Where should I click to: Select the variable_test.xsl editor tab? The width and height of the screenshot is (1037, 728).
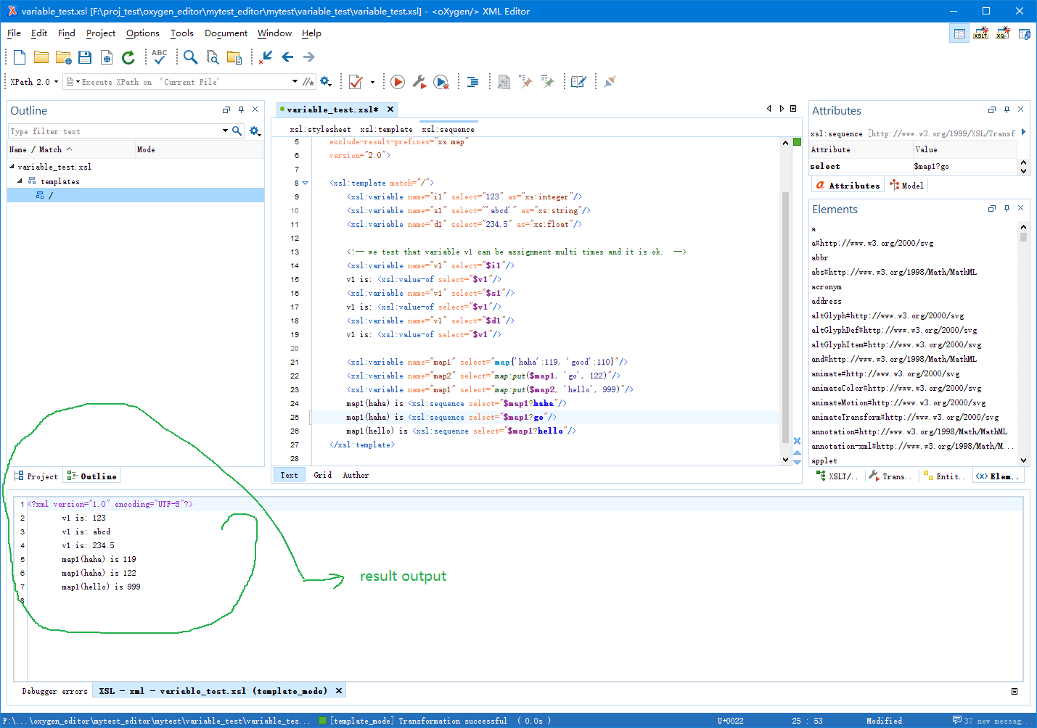332,109
